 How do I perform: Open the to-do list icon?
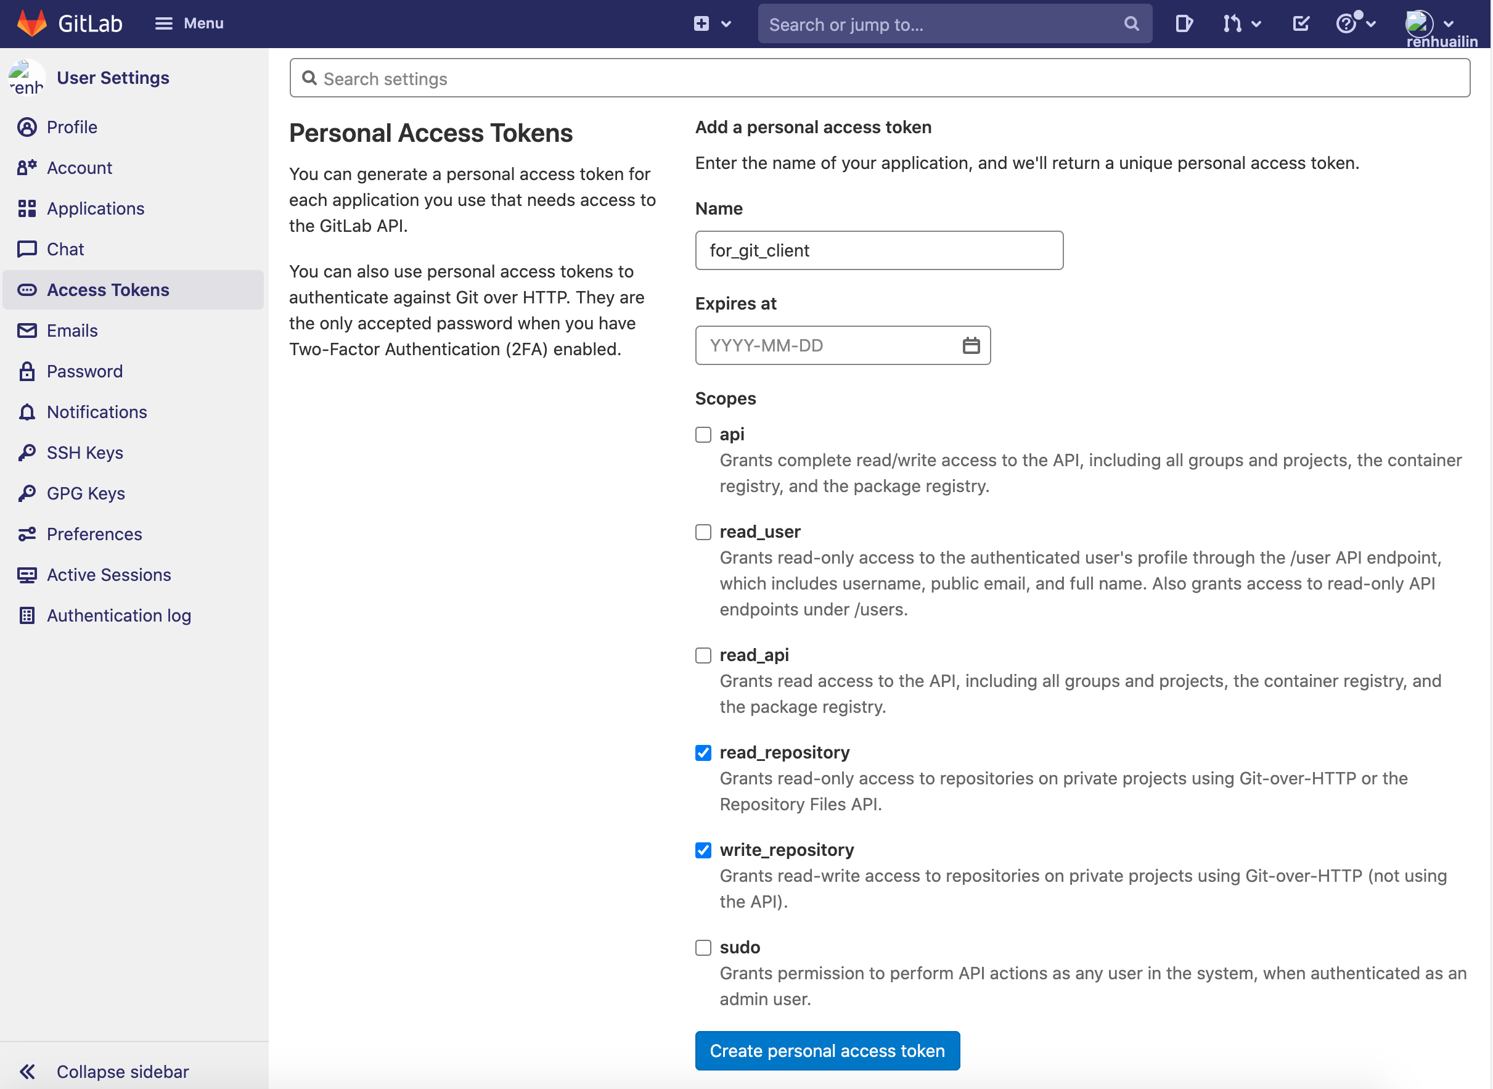[1301, 23]
